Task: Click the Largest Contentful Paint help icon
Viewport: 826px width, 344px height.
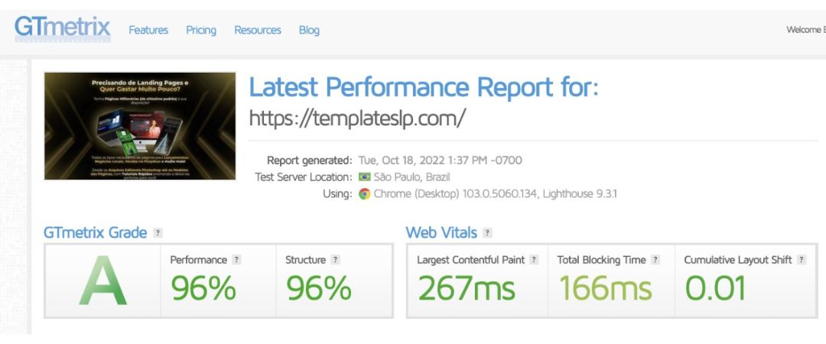Action: click(x=534, y=260)
